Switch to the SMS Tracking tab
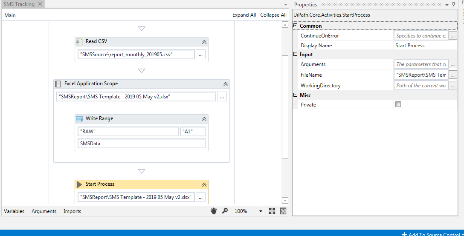464x236 pixels. (19, 4)
